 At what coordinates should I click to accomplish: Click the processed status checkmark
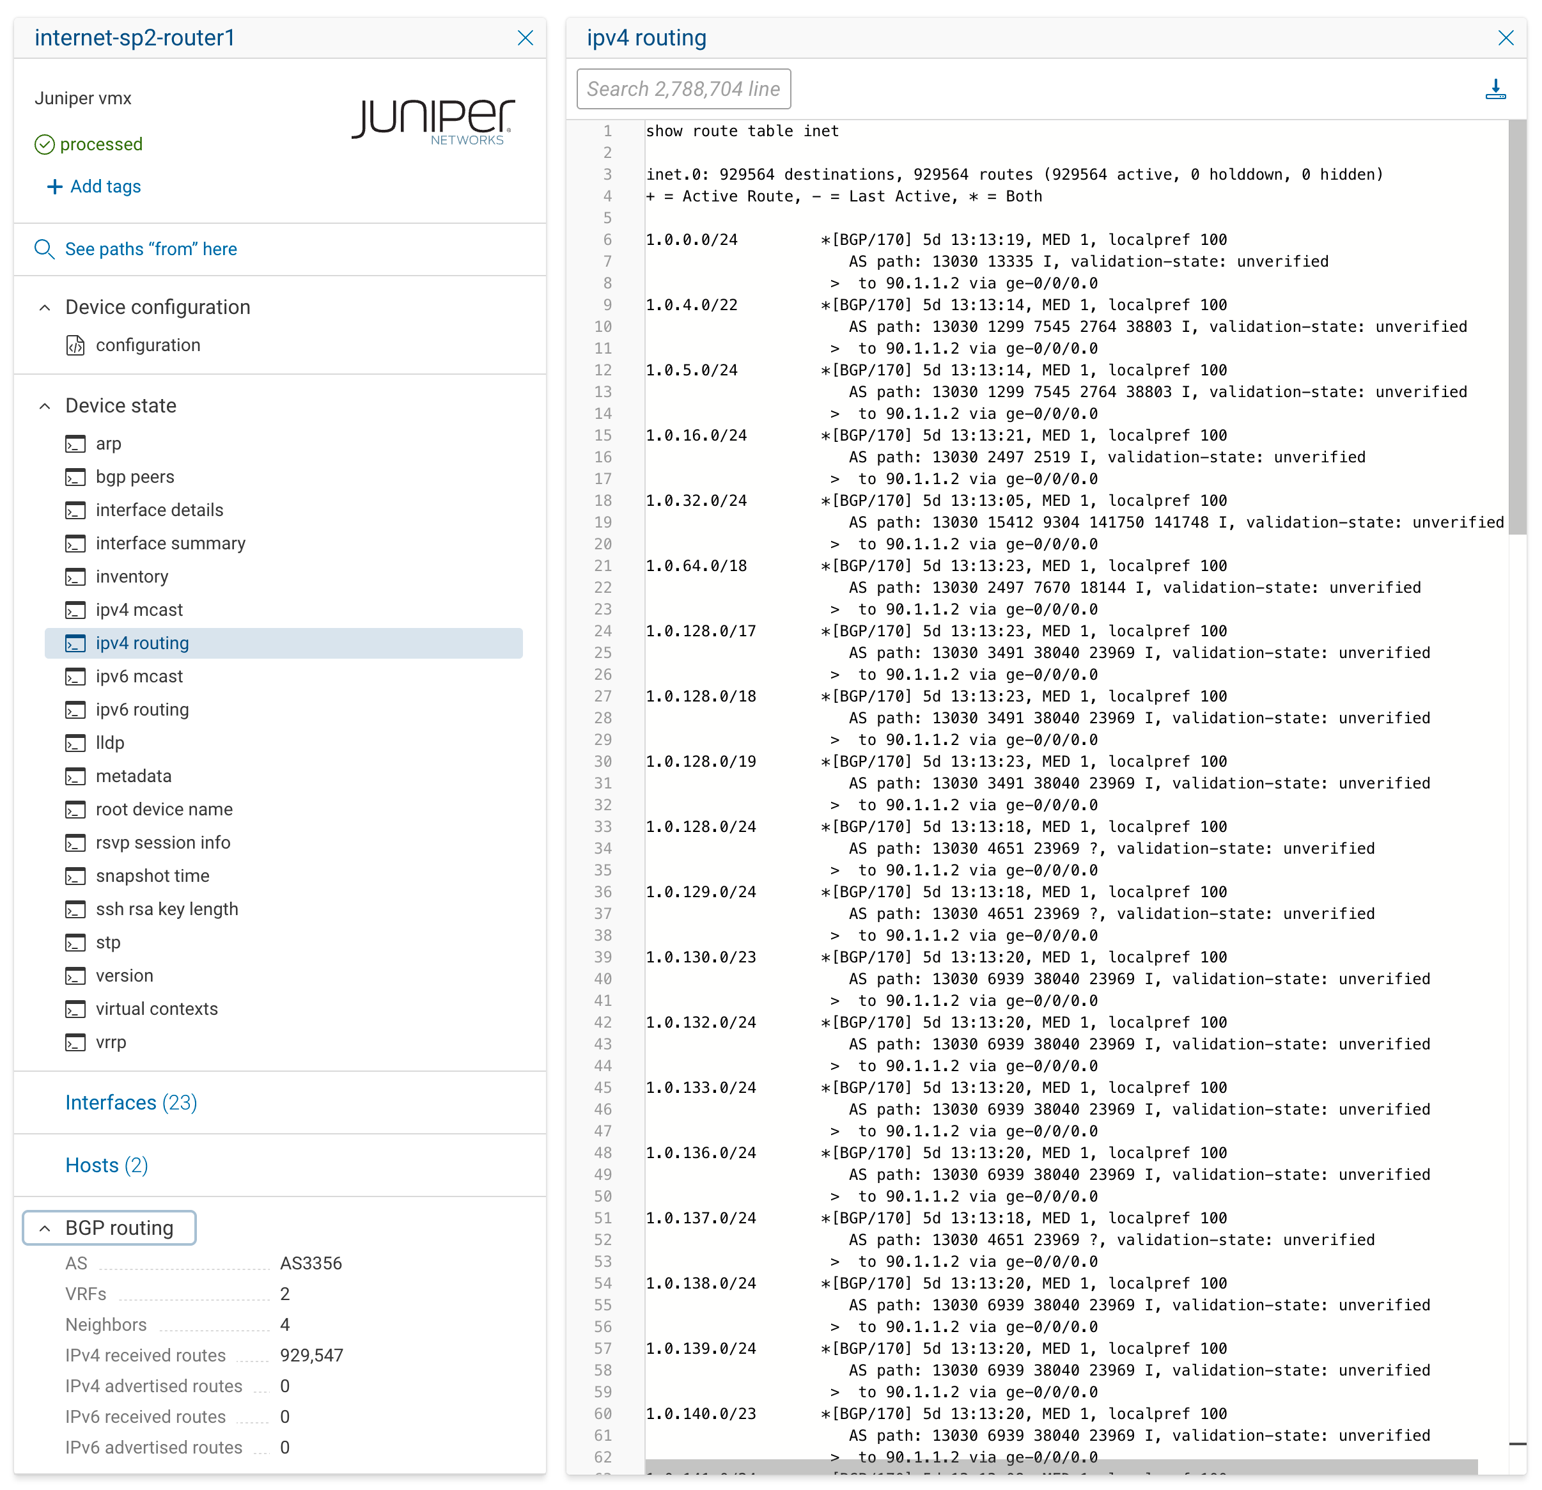(45, 144)
